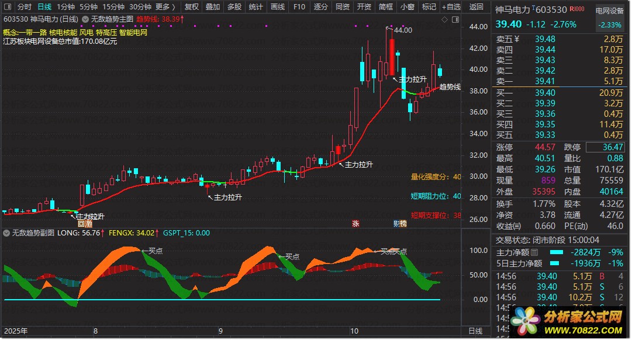Switch to the 1分钟 period
This screenshot has height=340, width=632.
pos(65,7)
